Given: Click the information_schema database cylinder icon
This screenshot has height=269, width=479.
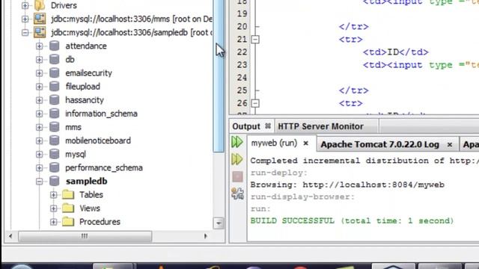Looking at the screenshot, I should point(54,114).
